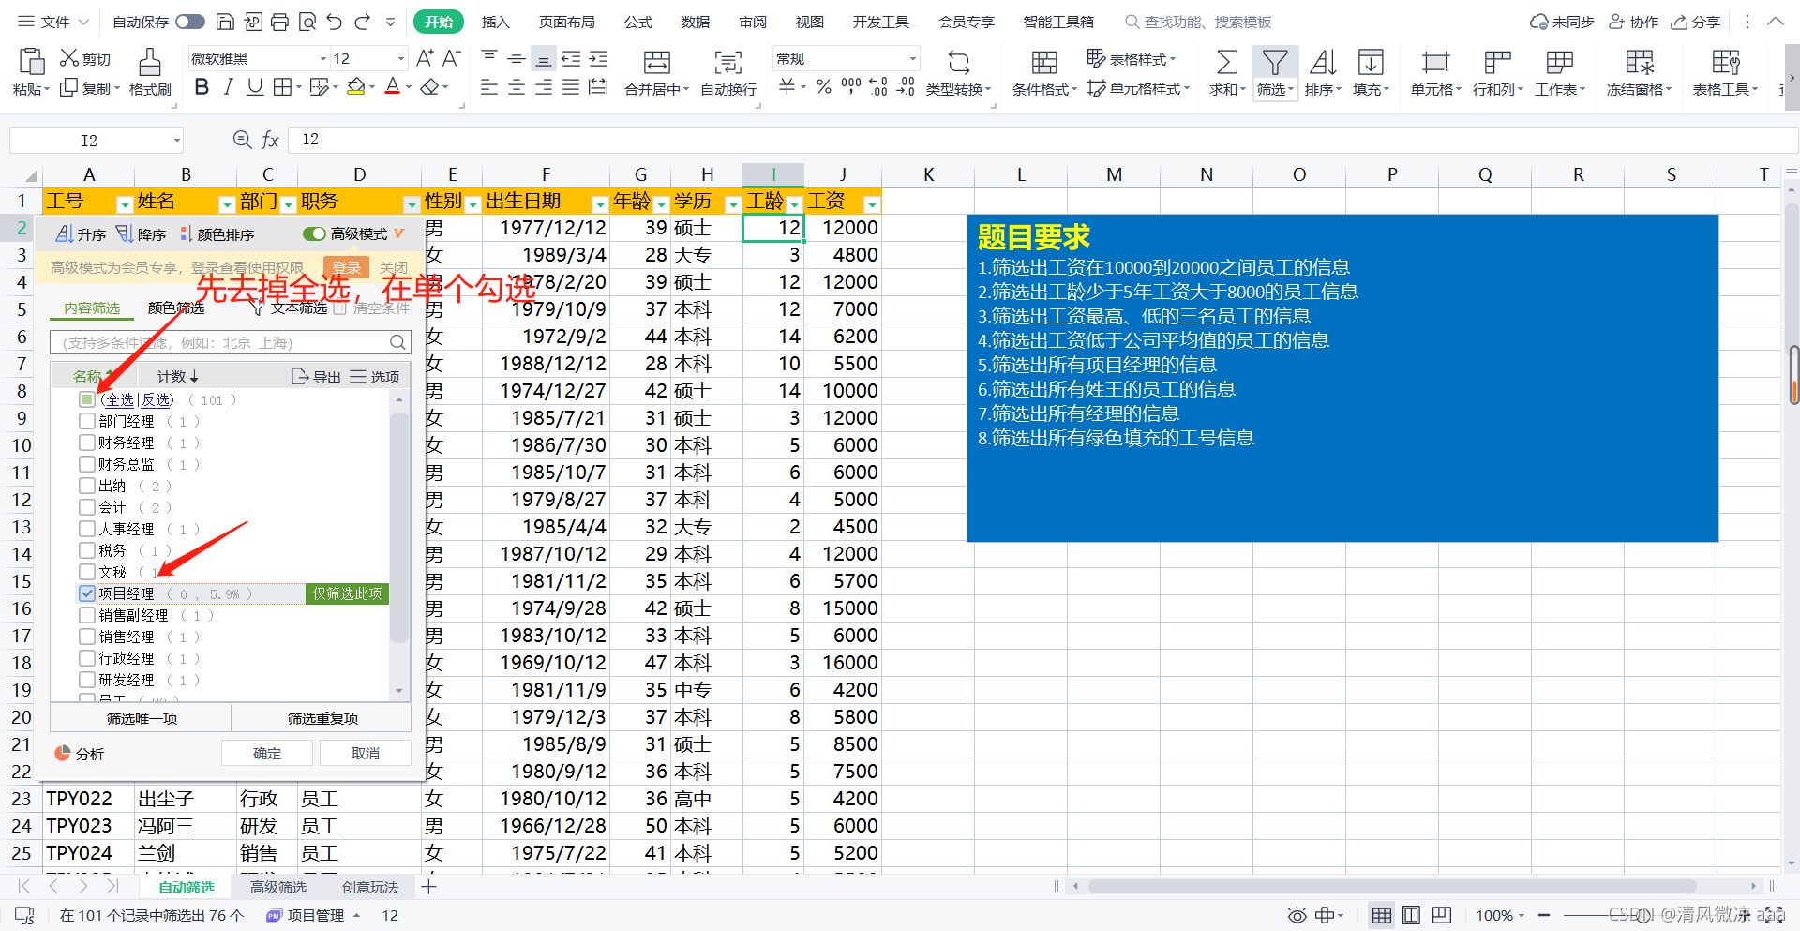Click the insert function fx icon
This screenshot has height=931, width=1800.
tap(270, 140)
